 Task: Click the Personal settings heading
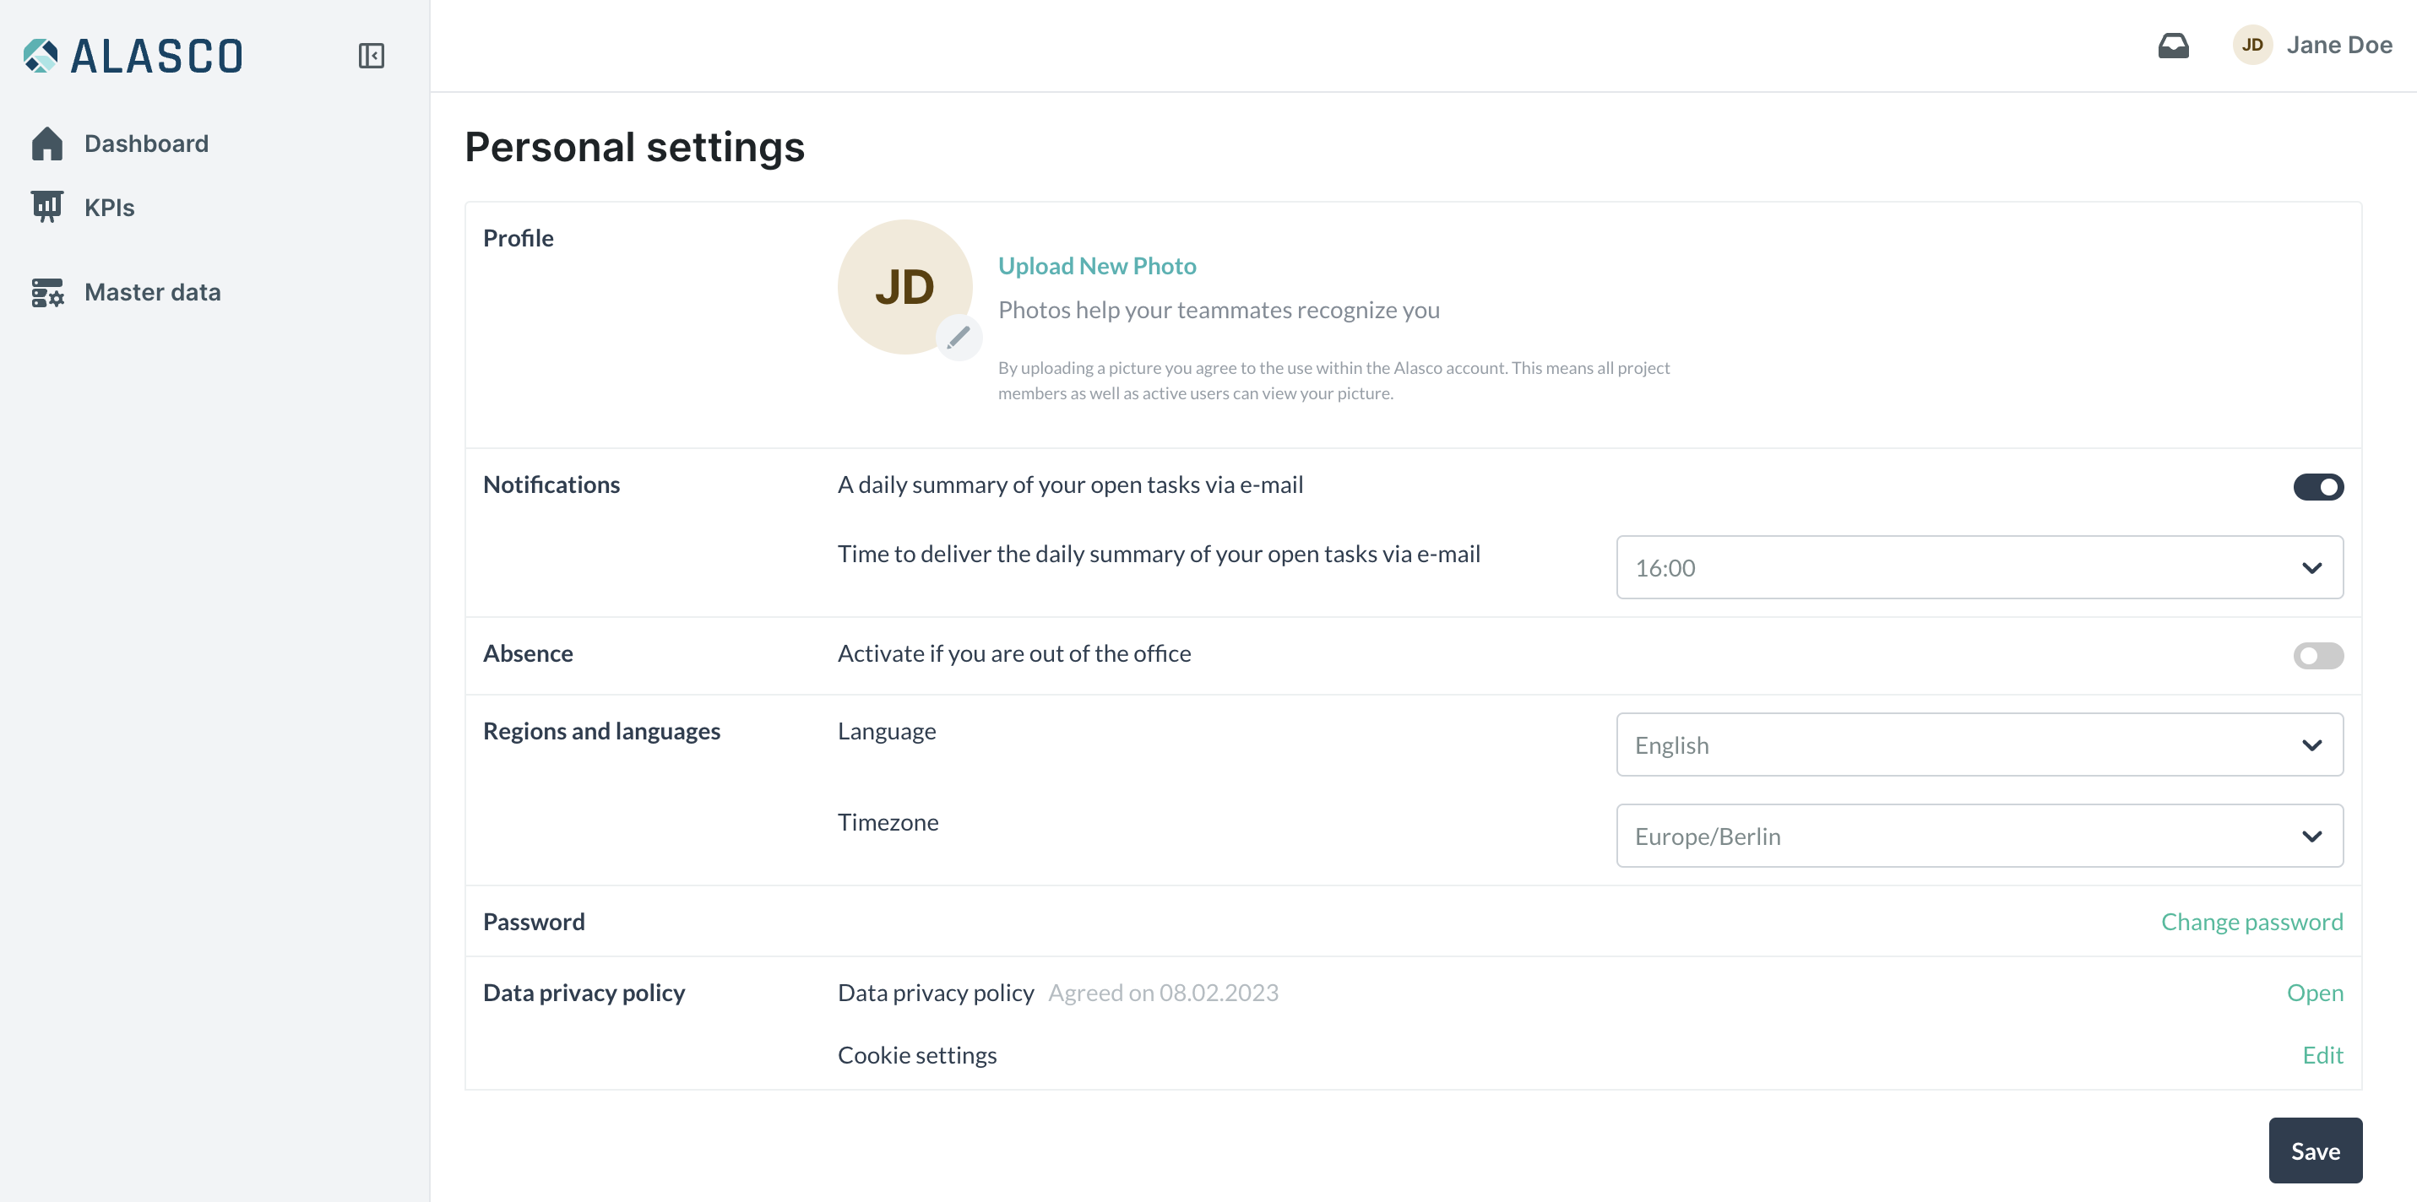tap(635, 147)
